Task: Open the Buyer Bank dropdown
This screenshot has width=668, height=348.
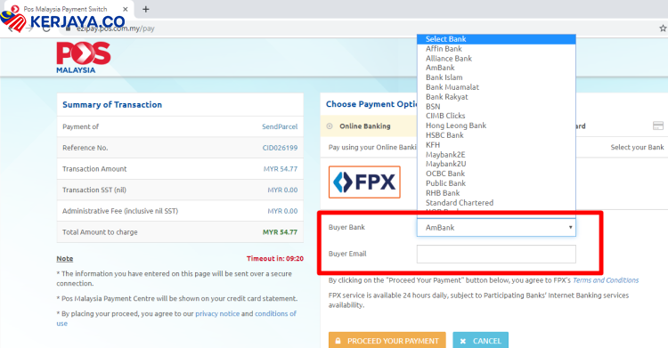Action: pos(496,228)
